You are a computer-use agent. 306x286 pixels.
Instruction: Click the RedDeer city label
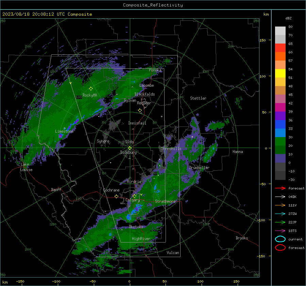tap(144, 103)
